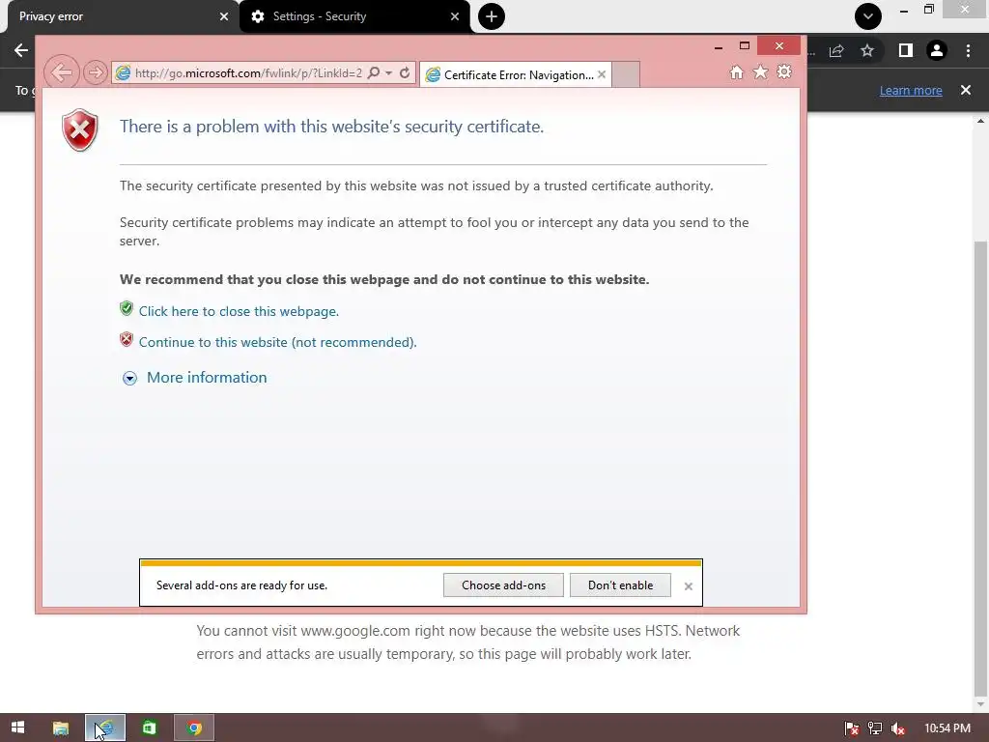Click here to close this webpage link
This screenshot has width=989, height=742.
tap(240, 311)
